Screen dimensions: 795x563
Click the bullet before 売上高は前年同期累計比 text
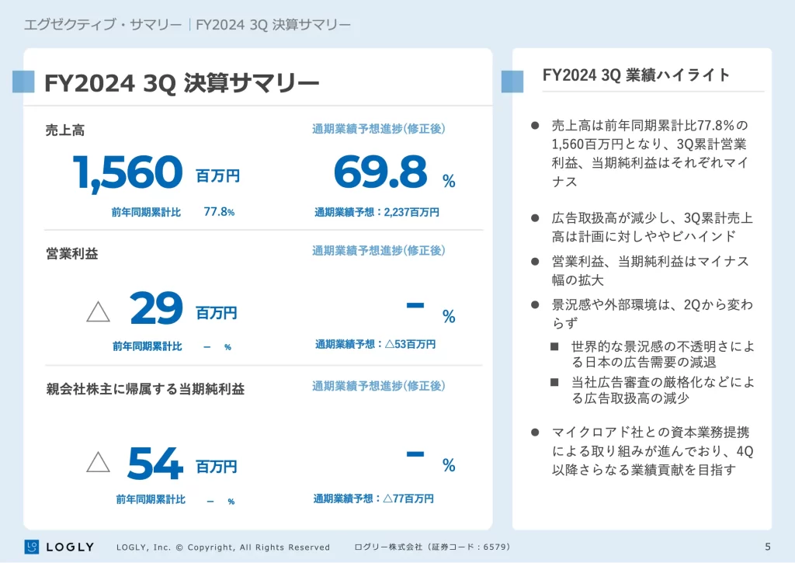(x=534, y=126)
